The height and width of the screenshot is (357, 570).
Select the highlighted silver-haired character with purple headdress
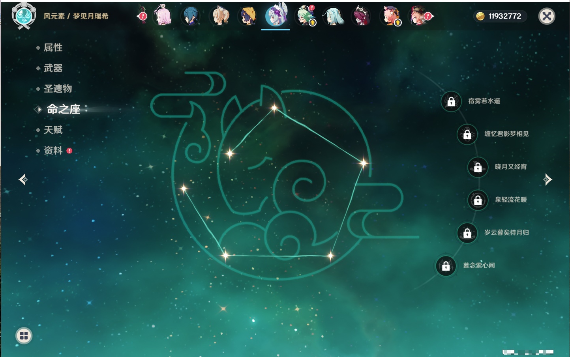276,15
